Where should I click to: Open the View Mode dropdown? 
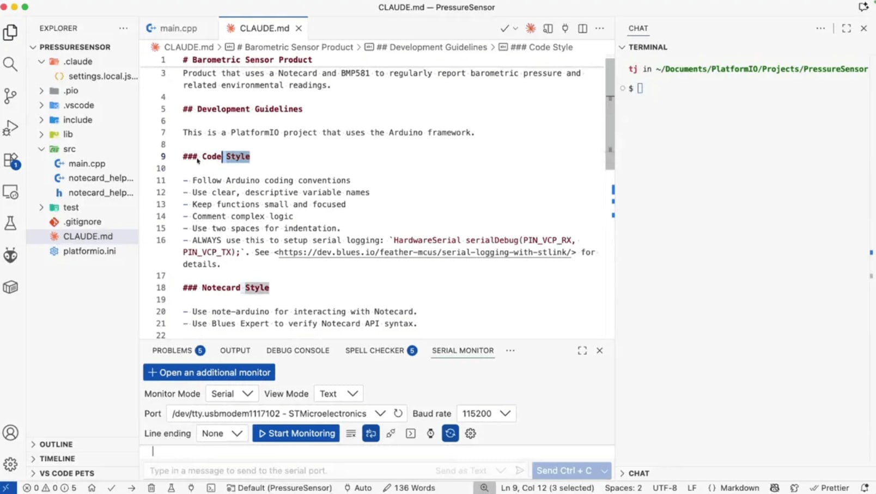[x=338, y=393]
